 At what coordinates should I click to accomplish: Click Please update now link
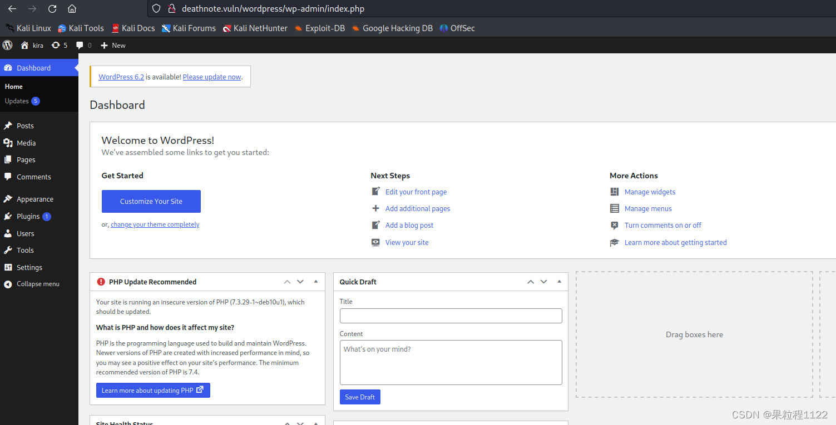(212, 77)
